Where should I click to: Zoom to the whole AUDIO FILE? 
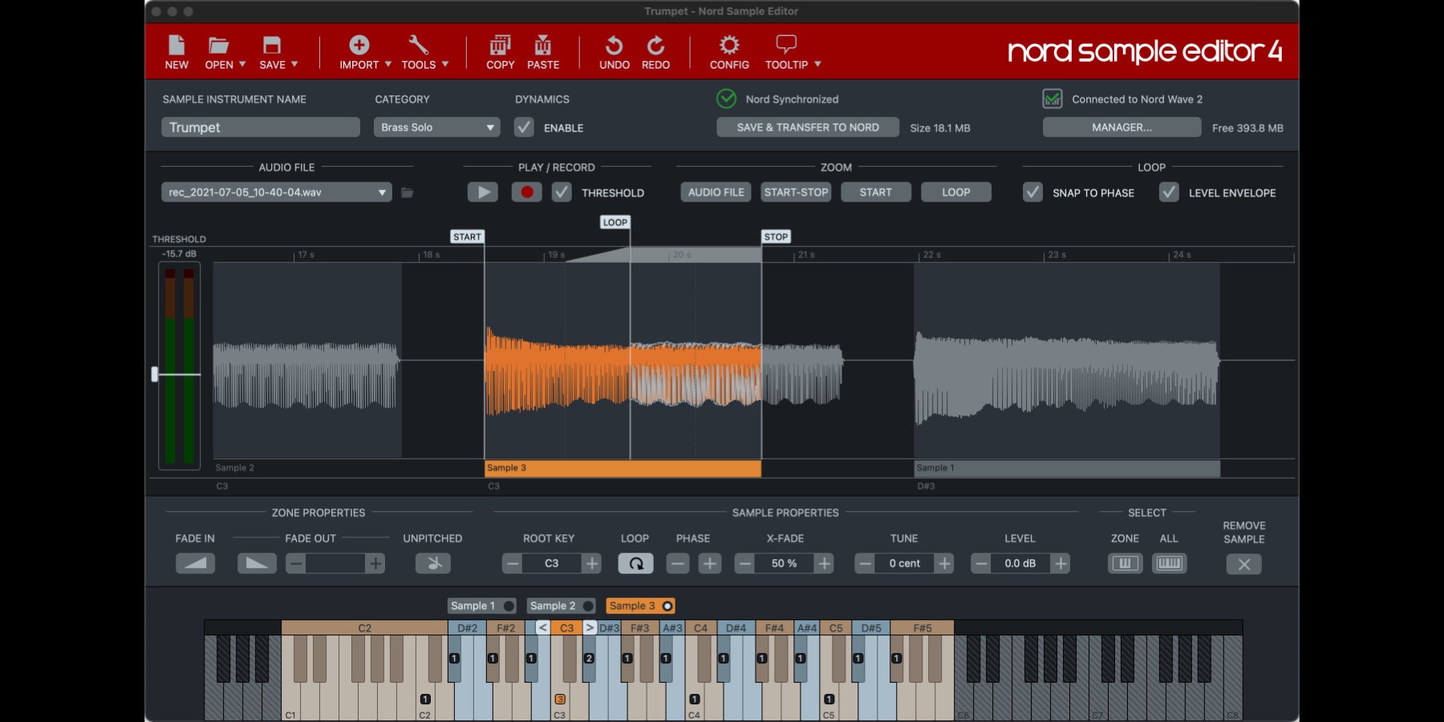pyautogui.click(x=716, y=193)
